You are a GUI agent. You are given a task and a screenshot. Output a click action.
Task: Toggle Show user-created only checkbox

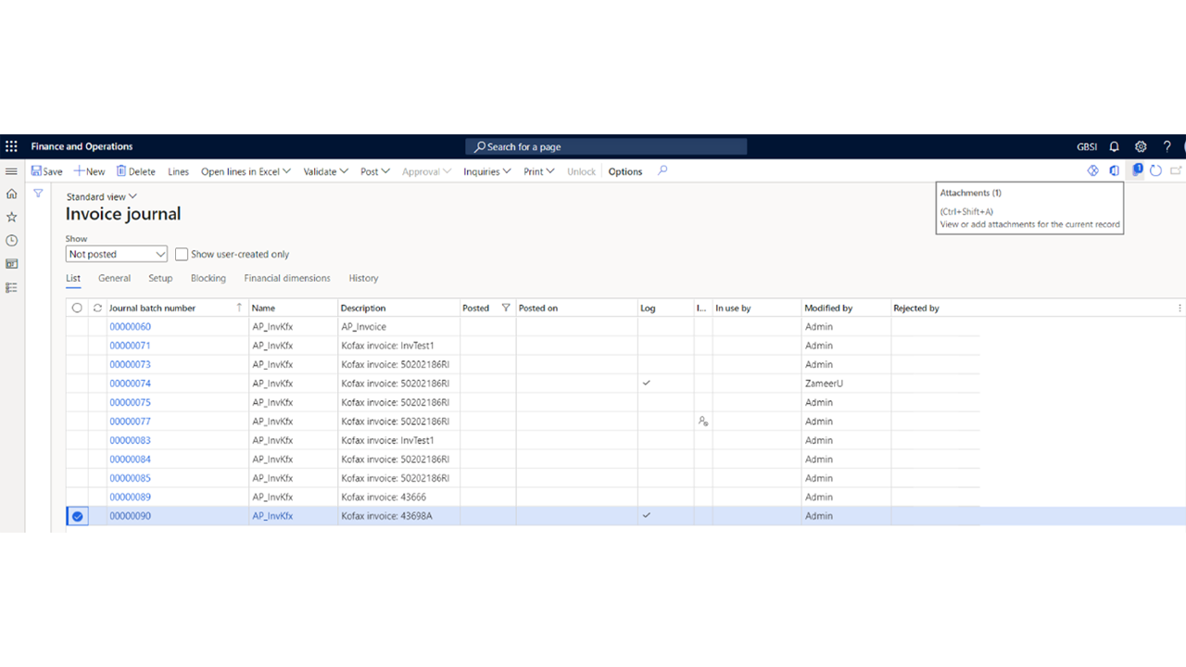point(182,254)
